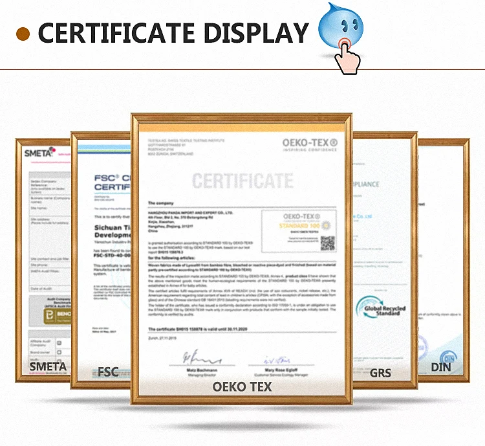The height and width of the screenshot is (446, 485).
Task: Open the GRS certificate thumbnail
Action: [385, 260]
